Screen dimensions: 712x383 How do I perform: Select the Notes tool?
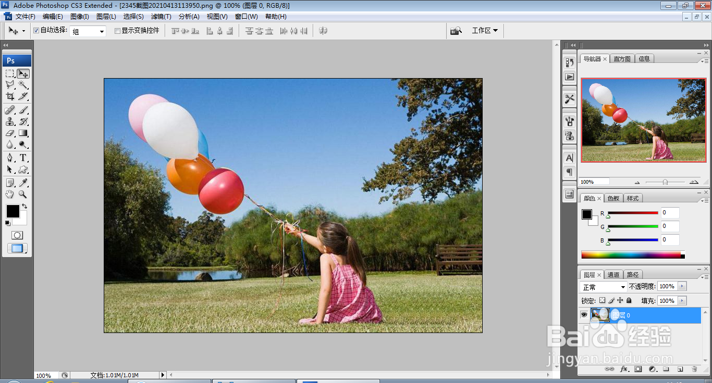click(x=10, y=183)
